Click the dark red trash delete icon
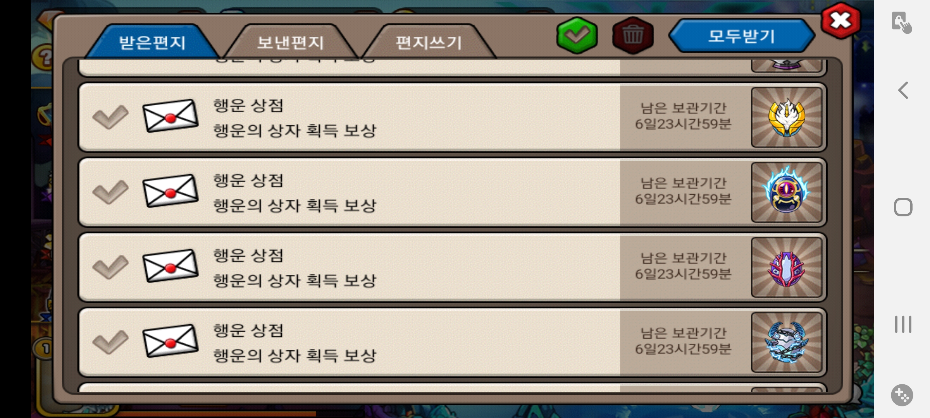Screen dimensions: 930x418 tap(633, 36)
